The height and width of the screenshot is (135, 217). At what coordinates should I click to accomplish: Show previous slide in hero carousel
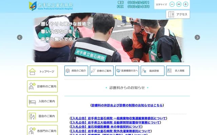pos(20,37)
